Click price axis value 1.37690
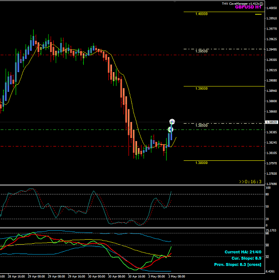Image resolution: width=279 pixels, height=280 pixels. (271, 184)
